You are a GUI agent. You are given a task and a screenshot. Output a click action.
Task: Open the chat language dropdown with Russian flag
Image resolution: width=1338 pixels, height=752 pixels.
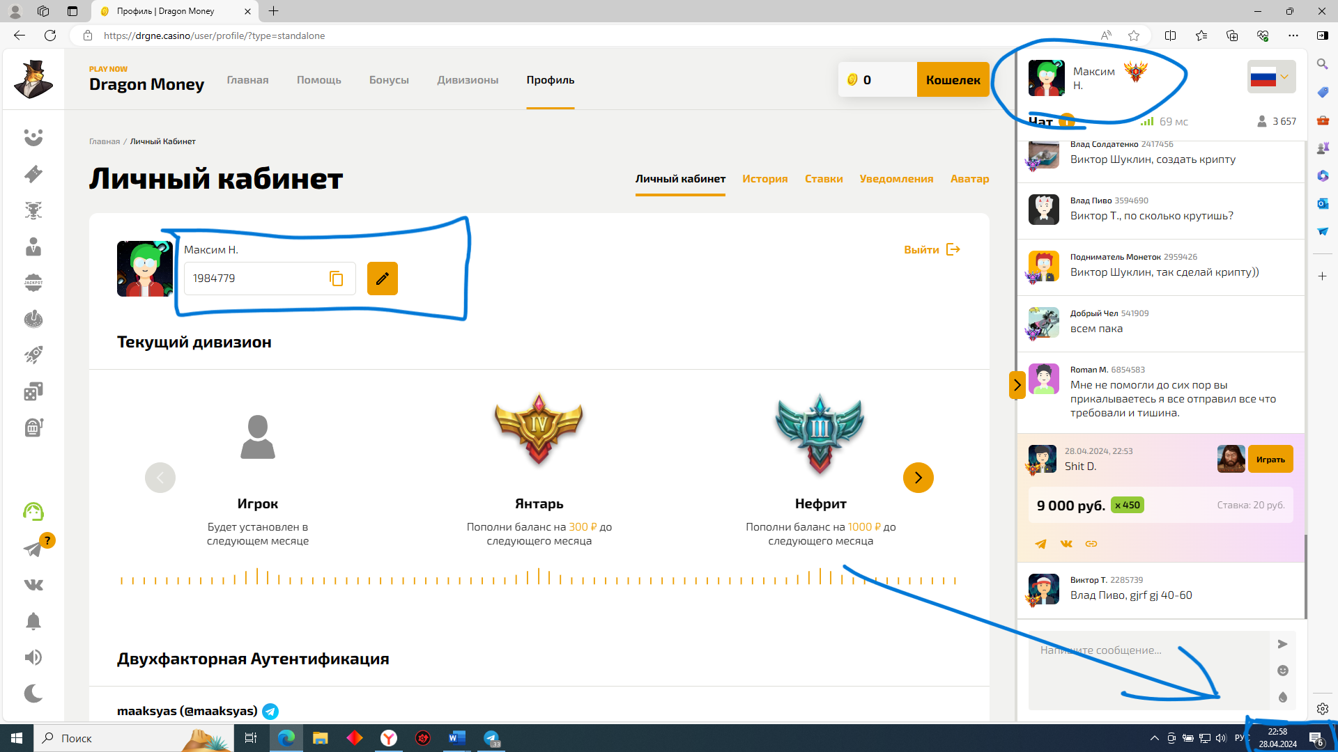[x=1271, y=77]
